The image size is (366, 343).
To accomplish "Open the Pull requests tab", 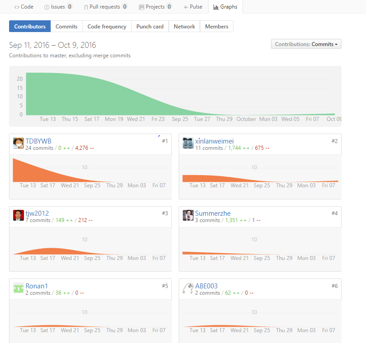I will coord(105,7).
